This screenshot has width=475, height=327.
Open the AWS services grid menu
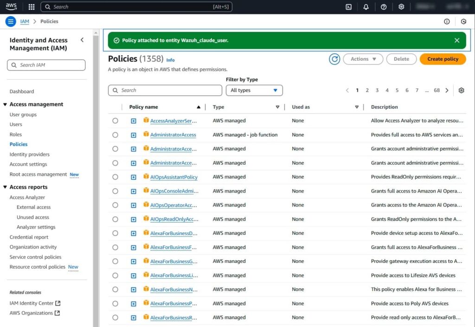32,7
